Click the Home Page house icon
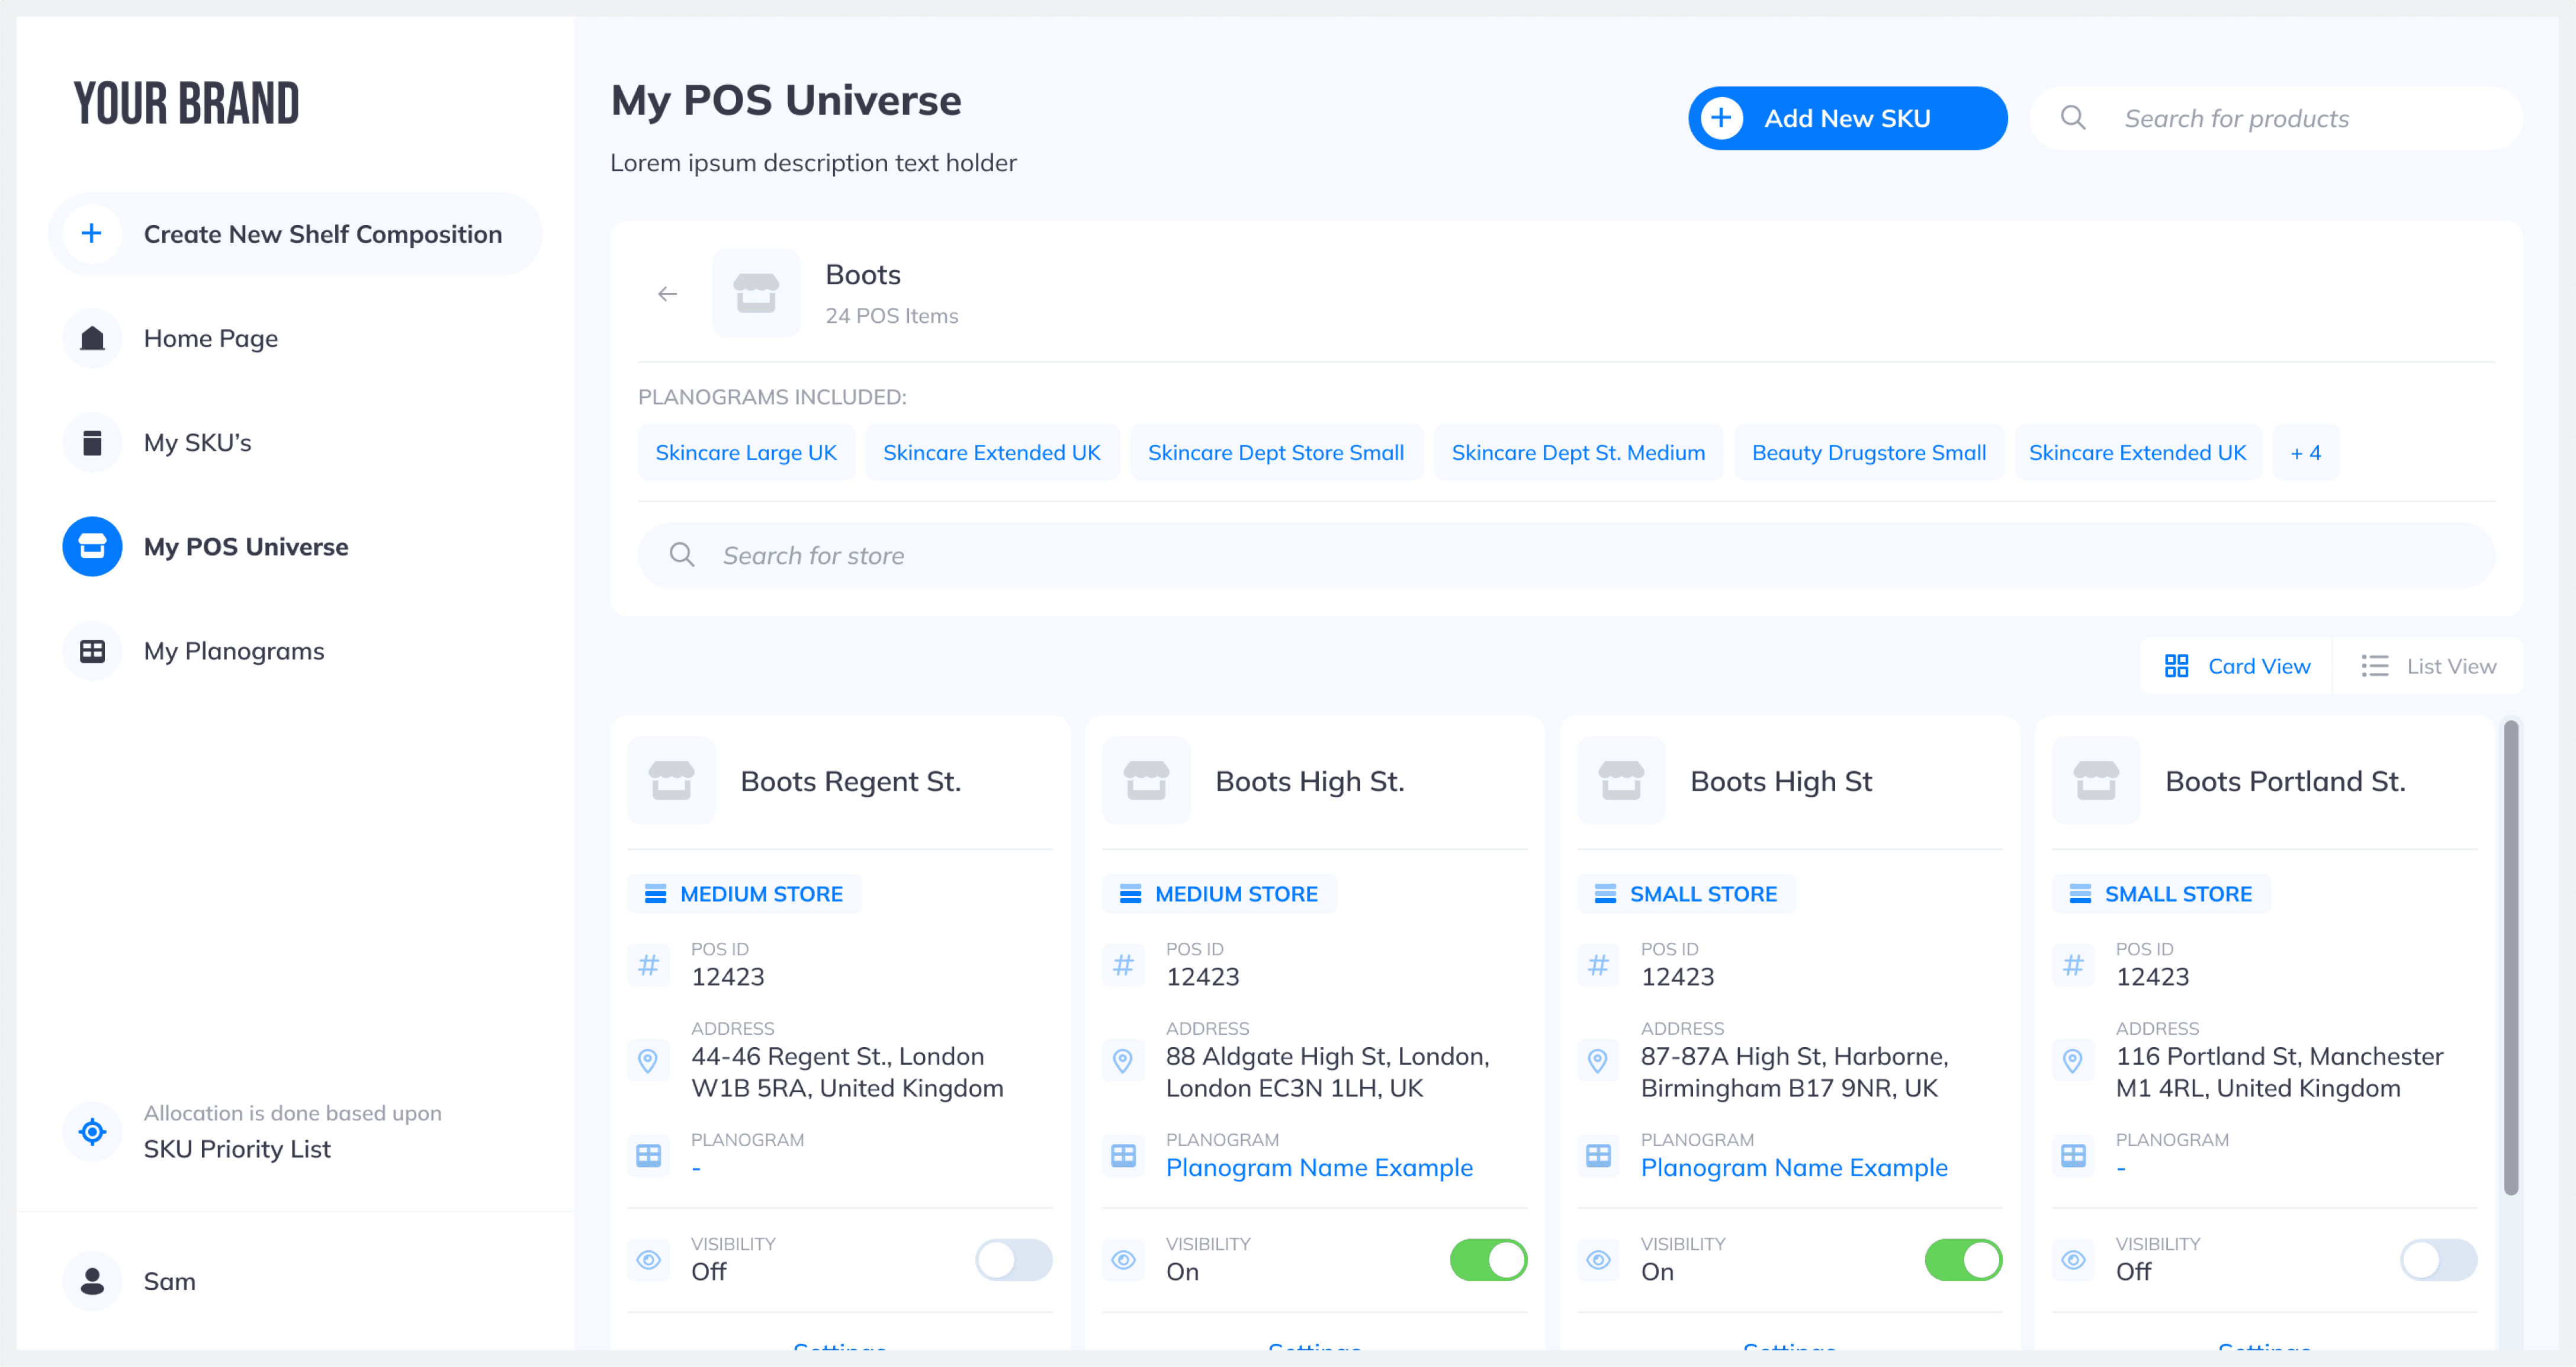This screenshot has height=1367, width=2576. click(x=92, y=338)
